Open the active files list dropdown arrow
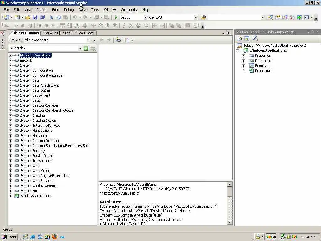 coord(223,33)
